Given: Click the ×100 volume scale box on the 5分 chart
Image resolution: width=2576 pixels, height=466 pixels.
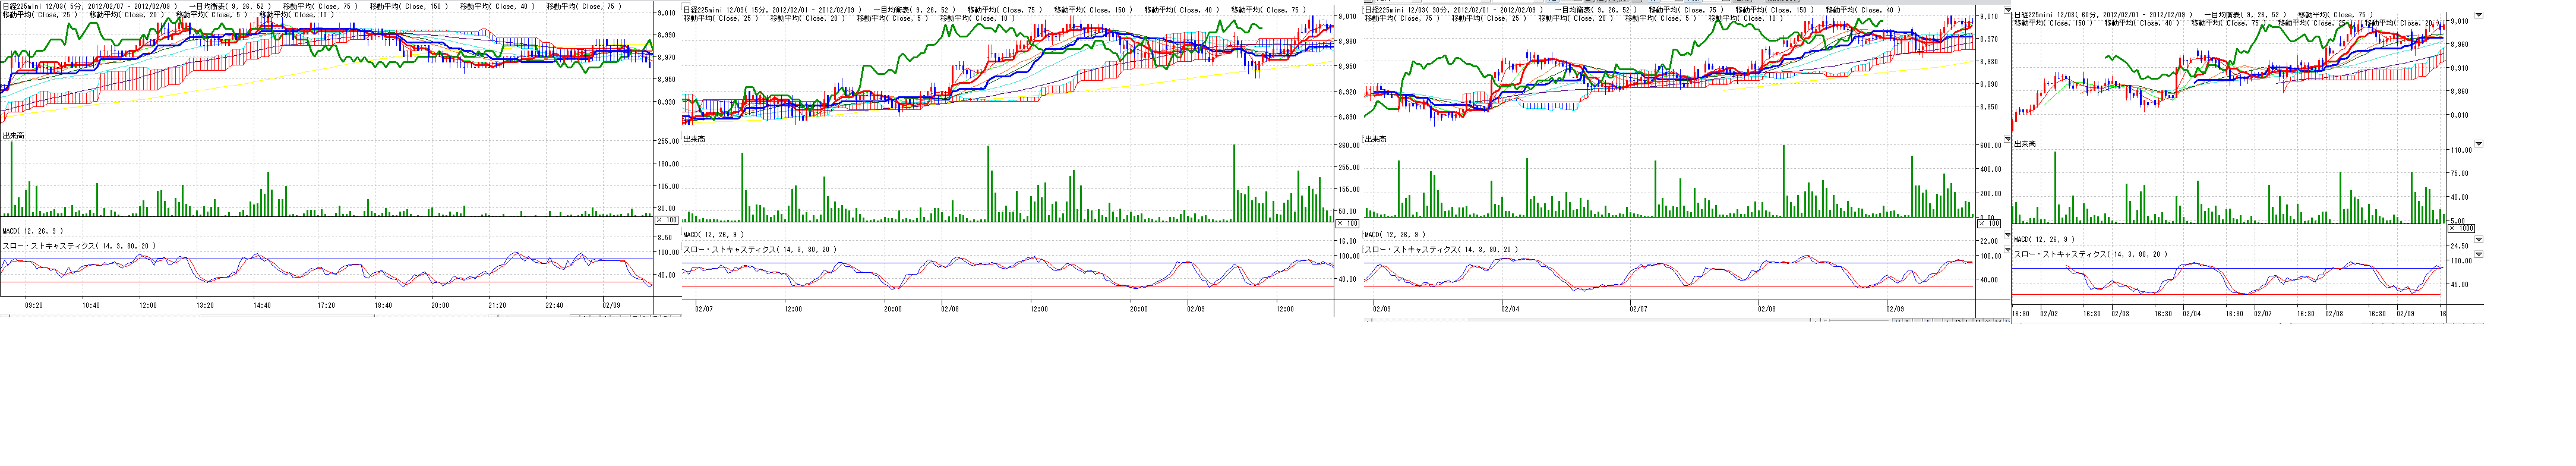Looking at the screenshot, I should (x=666, y=220).
